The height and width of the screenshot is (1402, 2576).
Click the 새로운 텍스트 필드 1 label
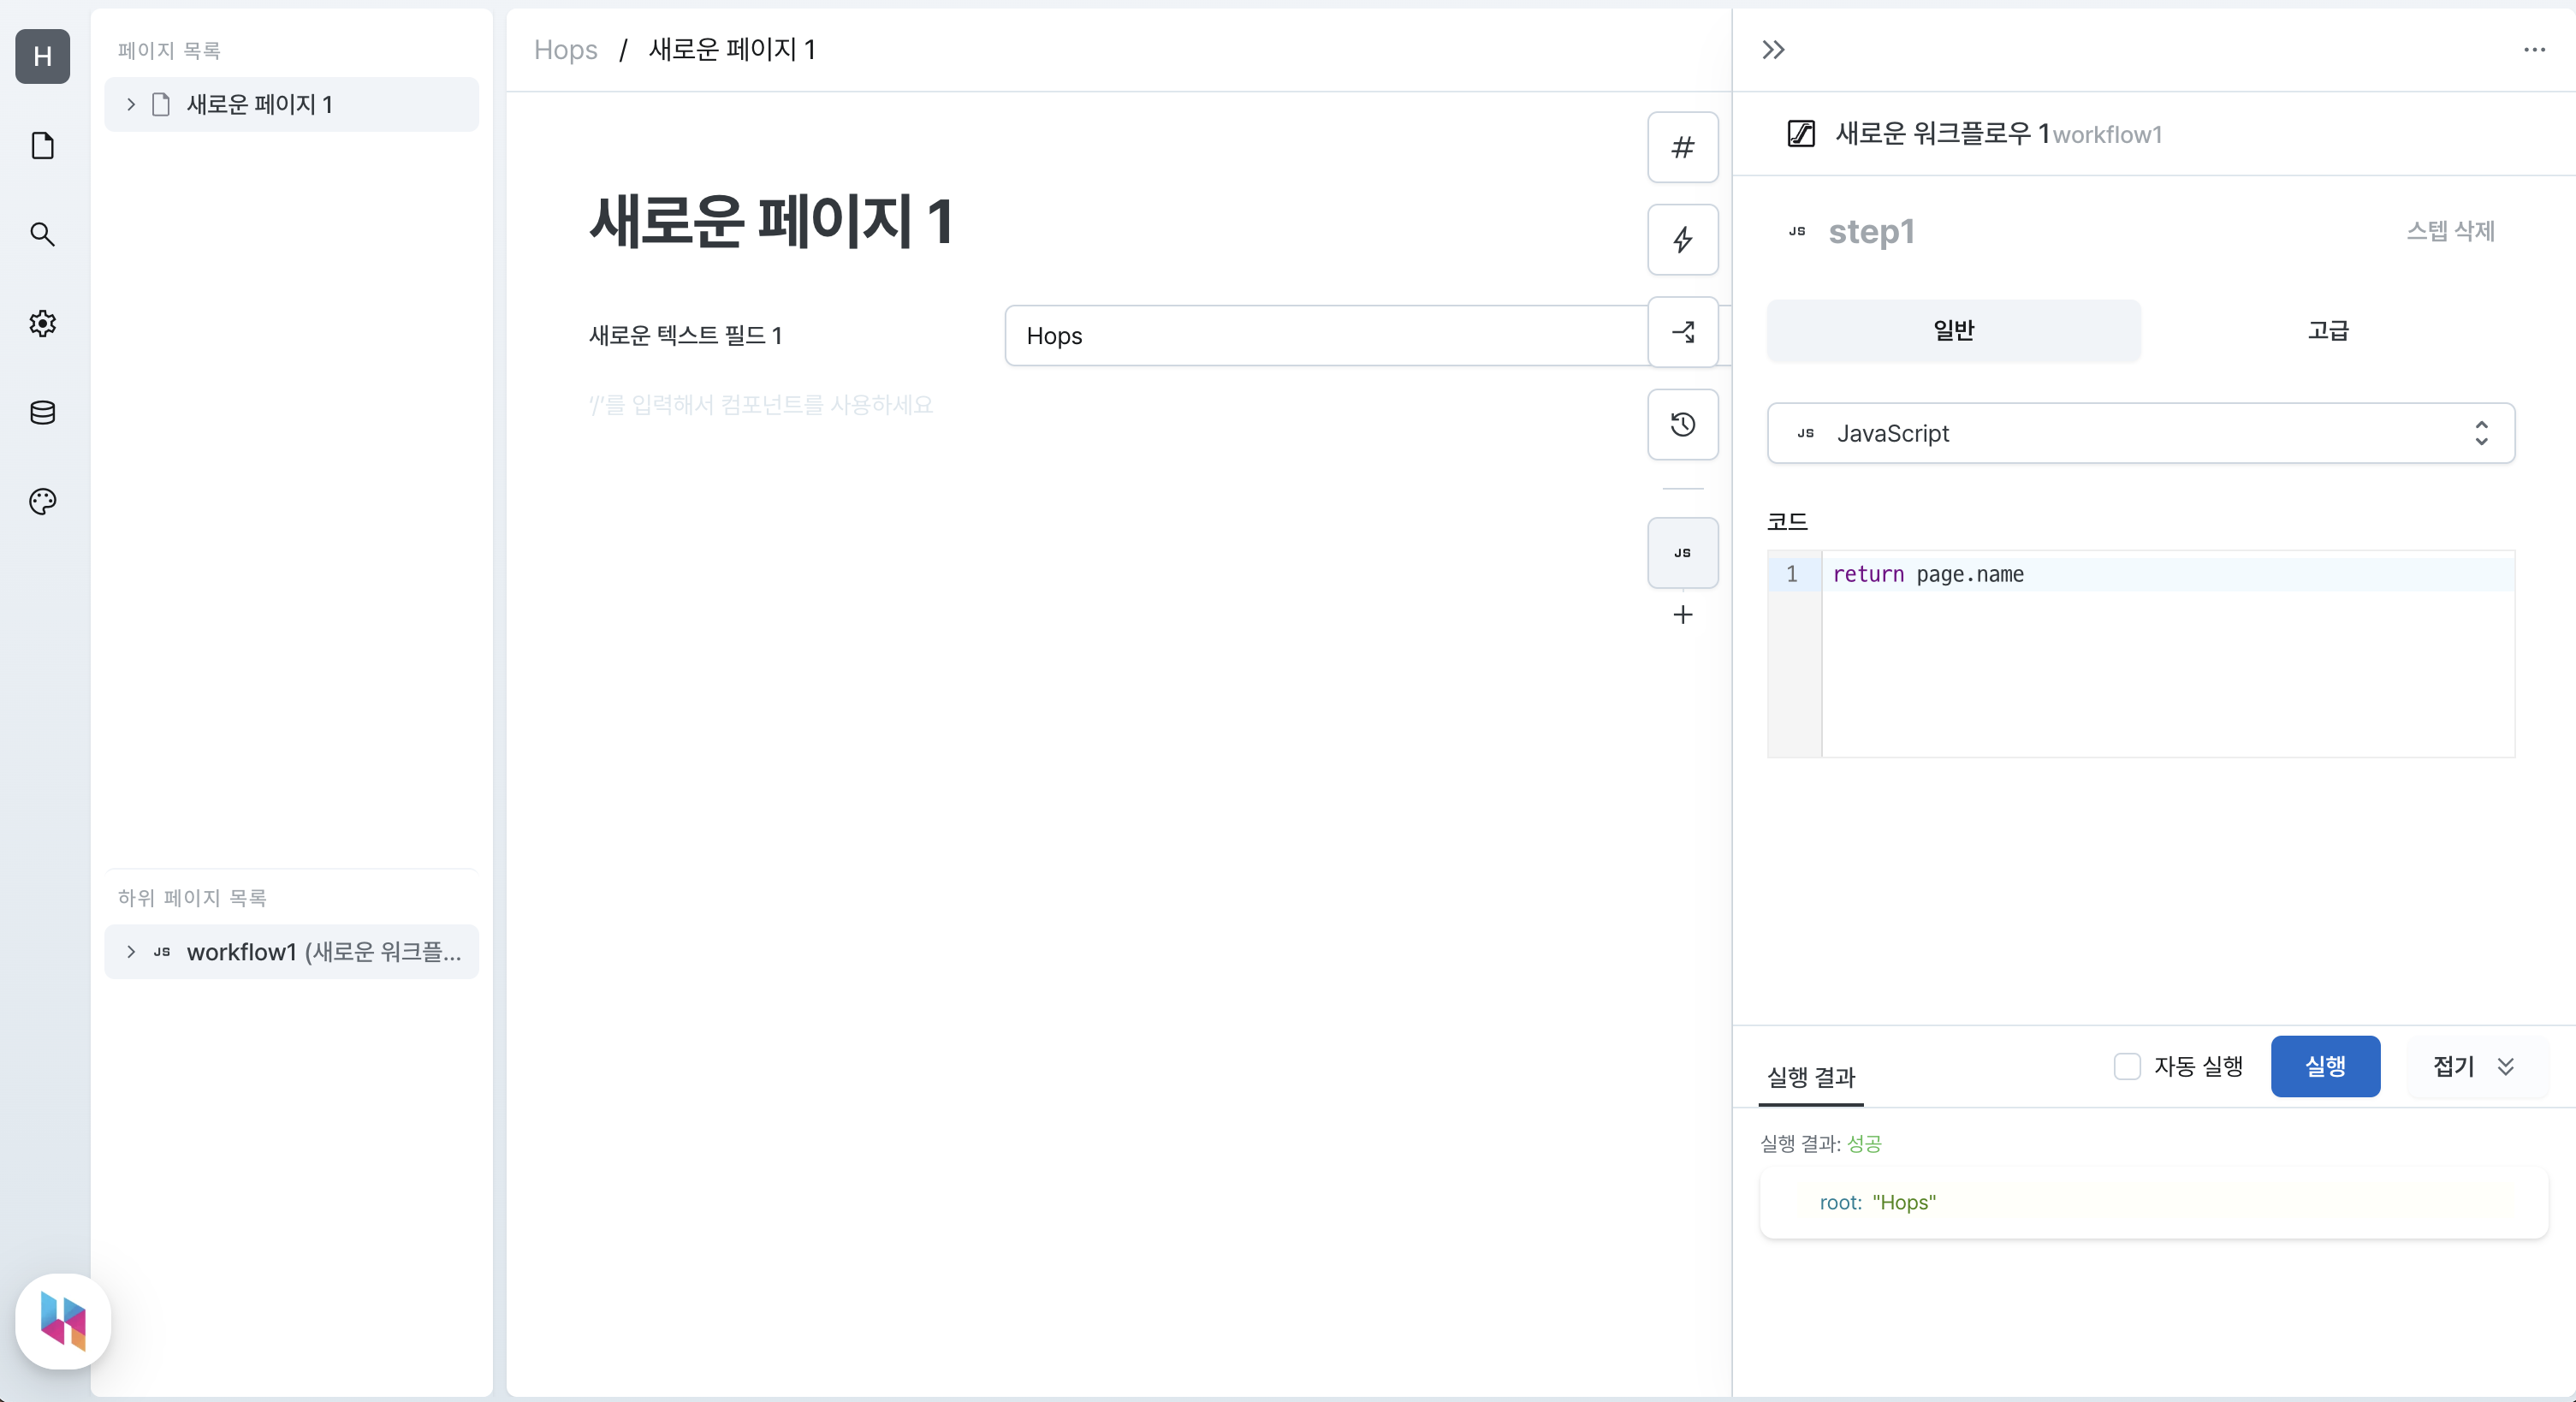(x=685, y=335)
